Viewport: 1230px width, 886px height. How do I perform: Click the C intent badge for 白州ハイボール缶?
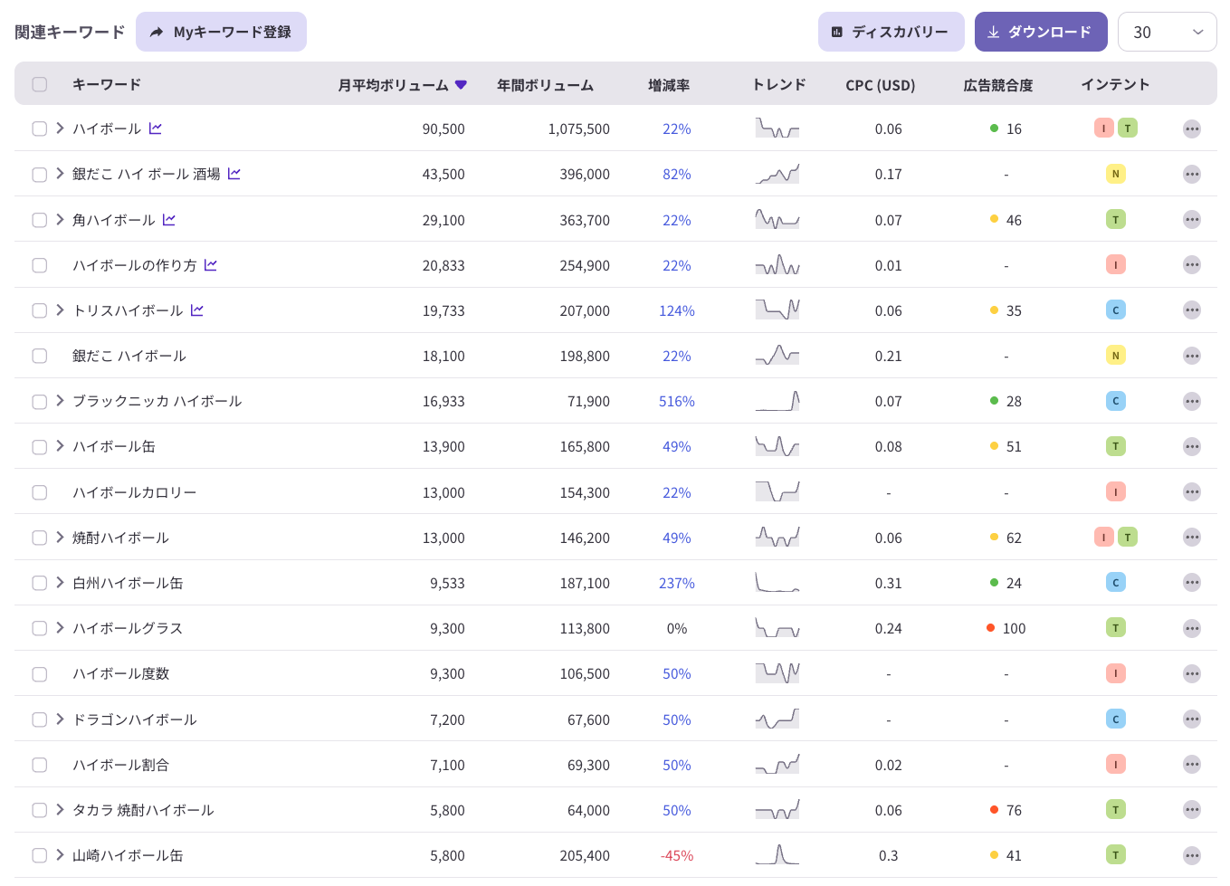pyautogui.click(x=1116, y=583)
